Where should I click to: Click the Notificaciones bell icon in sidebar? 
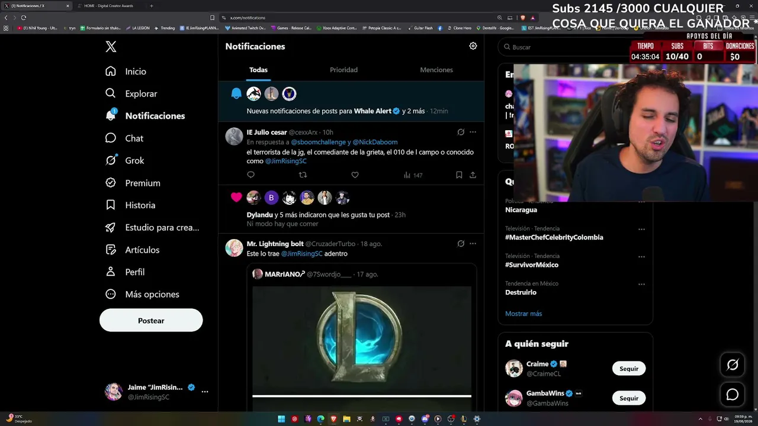(x=111, y=115)
